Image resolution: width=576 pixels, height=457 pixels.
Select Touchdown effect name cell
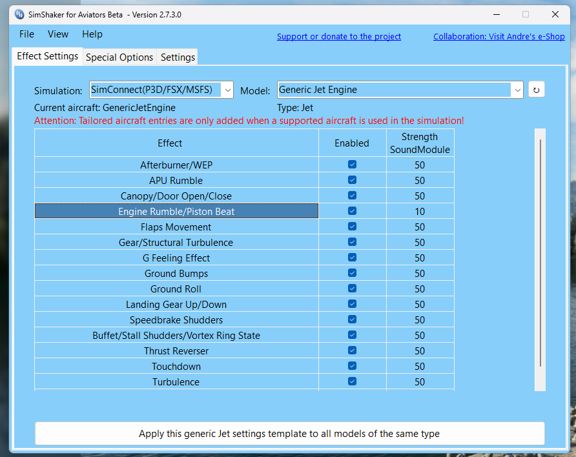[x=176, y=367]
